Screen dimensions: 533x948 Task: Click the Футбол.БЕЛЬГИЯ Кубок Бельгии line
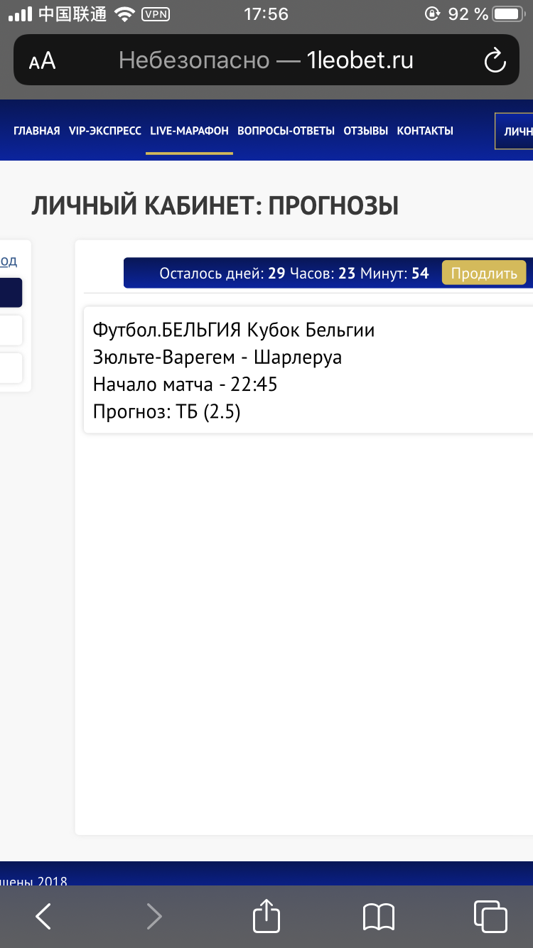pyautogui.click(x=234, y=330)
